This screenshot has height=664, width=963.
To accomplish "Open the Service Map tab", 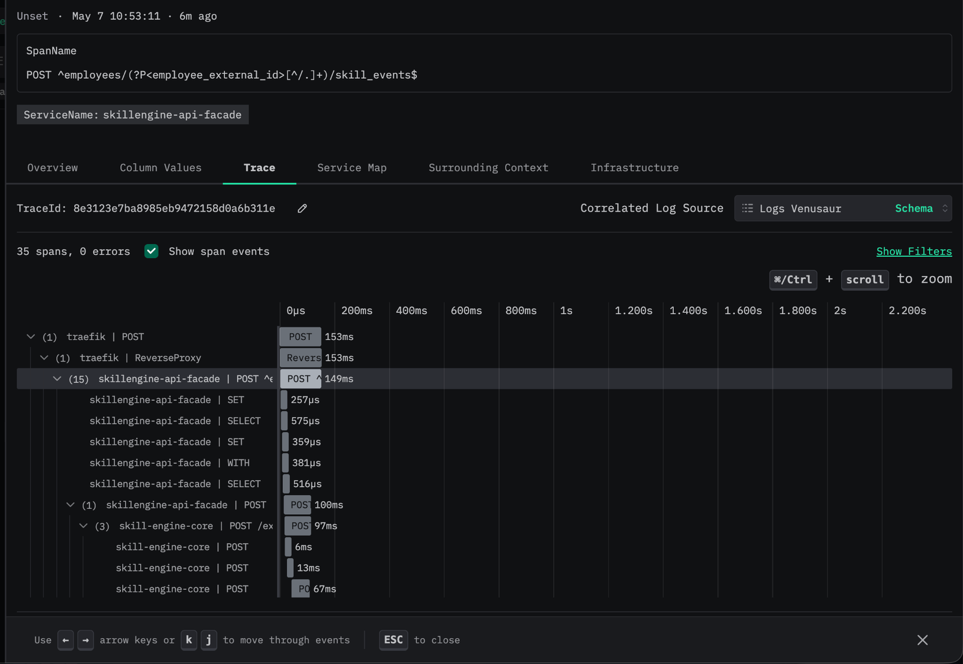I will 352,168.
